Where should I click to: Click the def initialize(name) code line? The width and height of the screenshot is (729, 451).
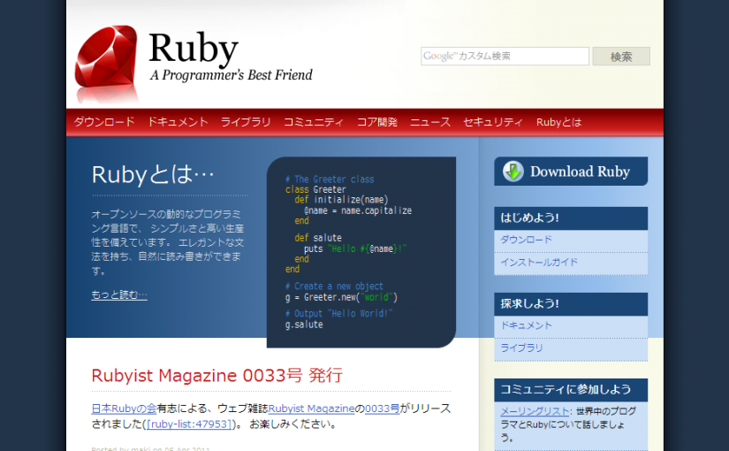(341, 200)
